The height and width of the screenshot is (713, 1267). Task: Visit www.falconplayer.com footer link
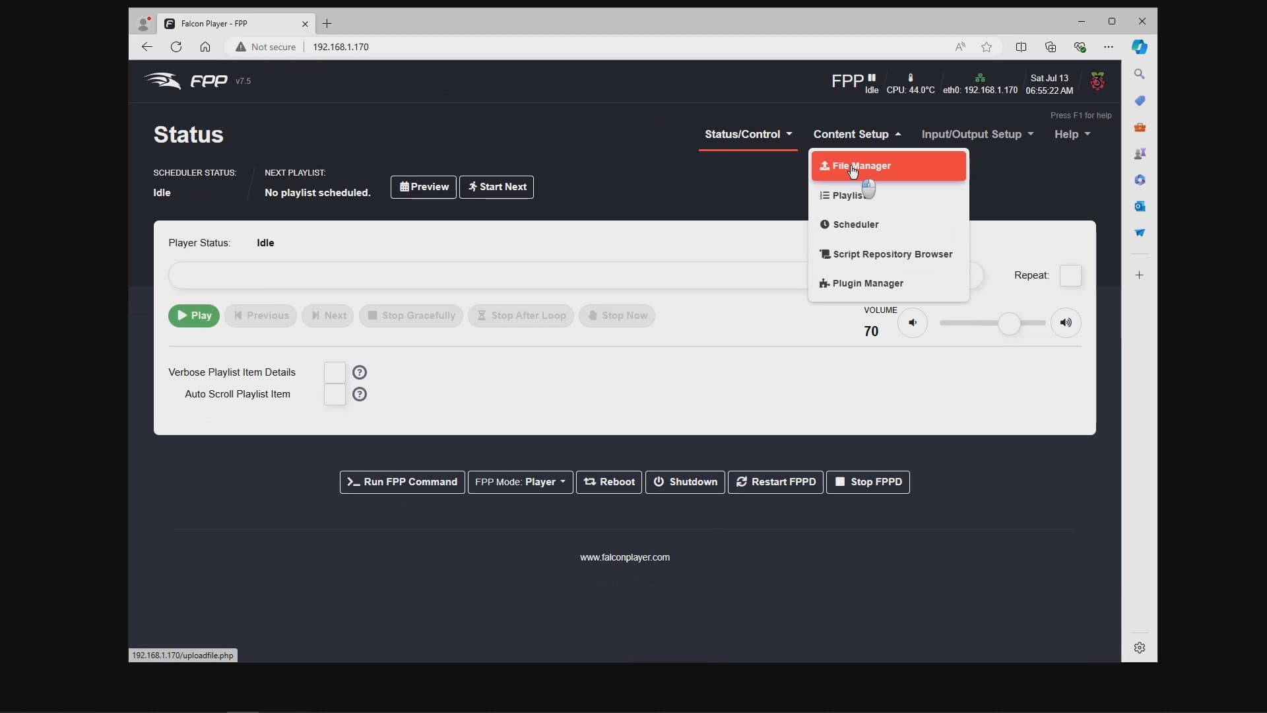pyautogui.click(x=625, y=557)
